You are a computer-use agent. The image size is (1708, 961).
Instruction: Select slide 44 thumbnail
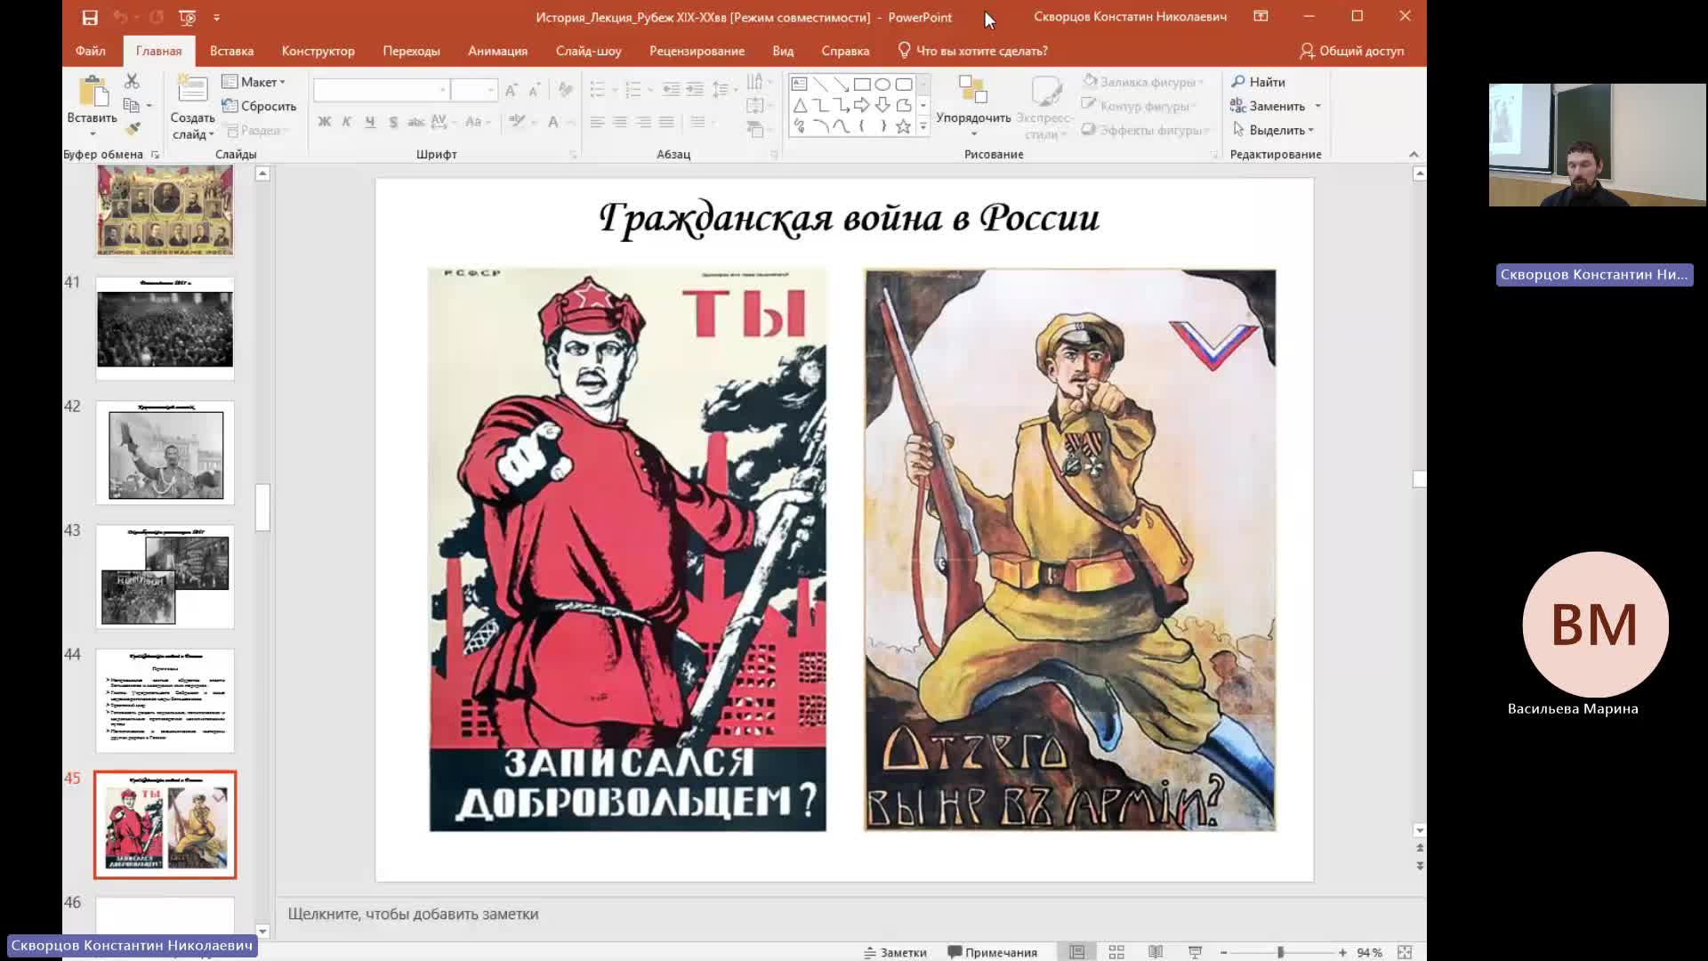[x=165, y=700]
